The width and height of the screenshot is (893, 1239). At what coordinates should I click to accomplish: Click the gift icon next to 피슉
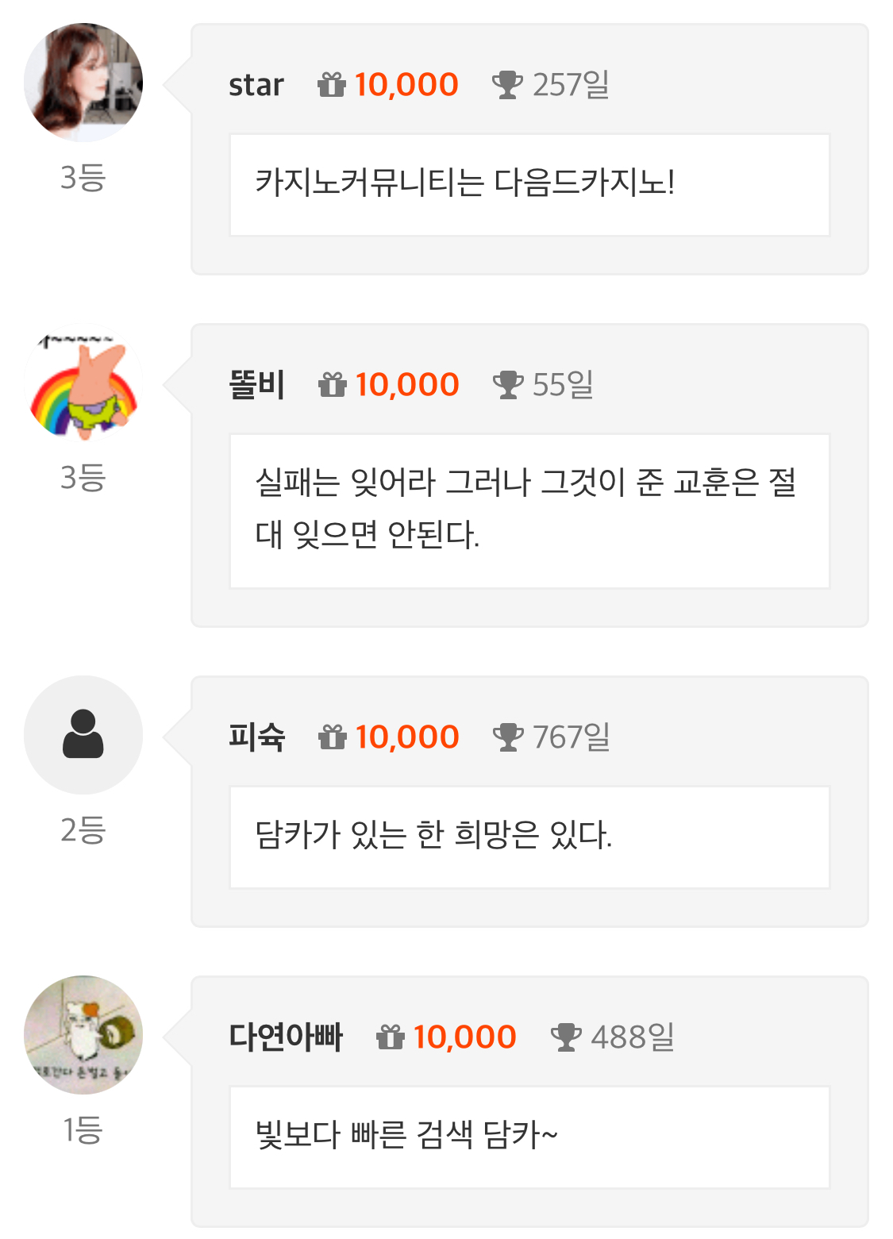(x=333, y=737)
